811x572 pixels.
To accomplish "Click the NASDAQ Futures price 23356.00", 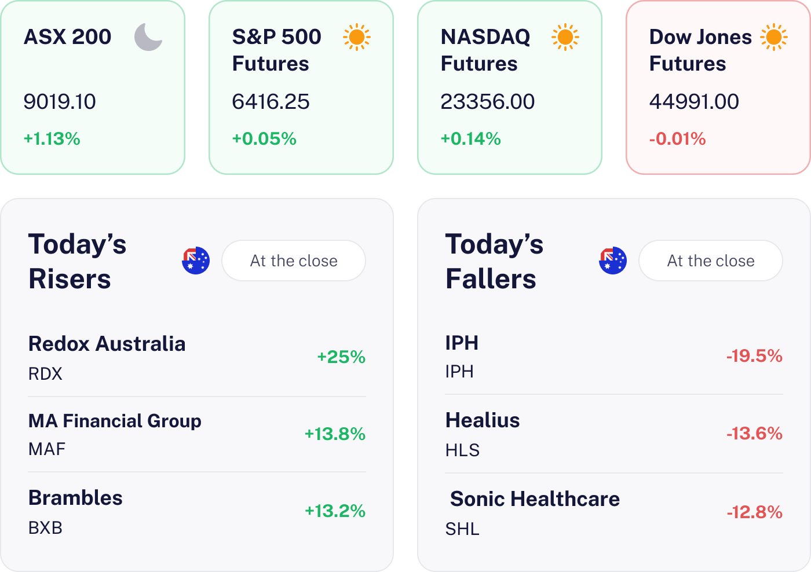I will point(487,102).
